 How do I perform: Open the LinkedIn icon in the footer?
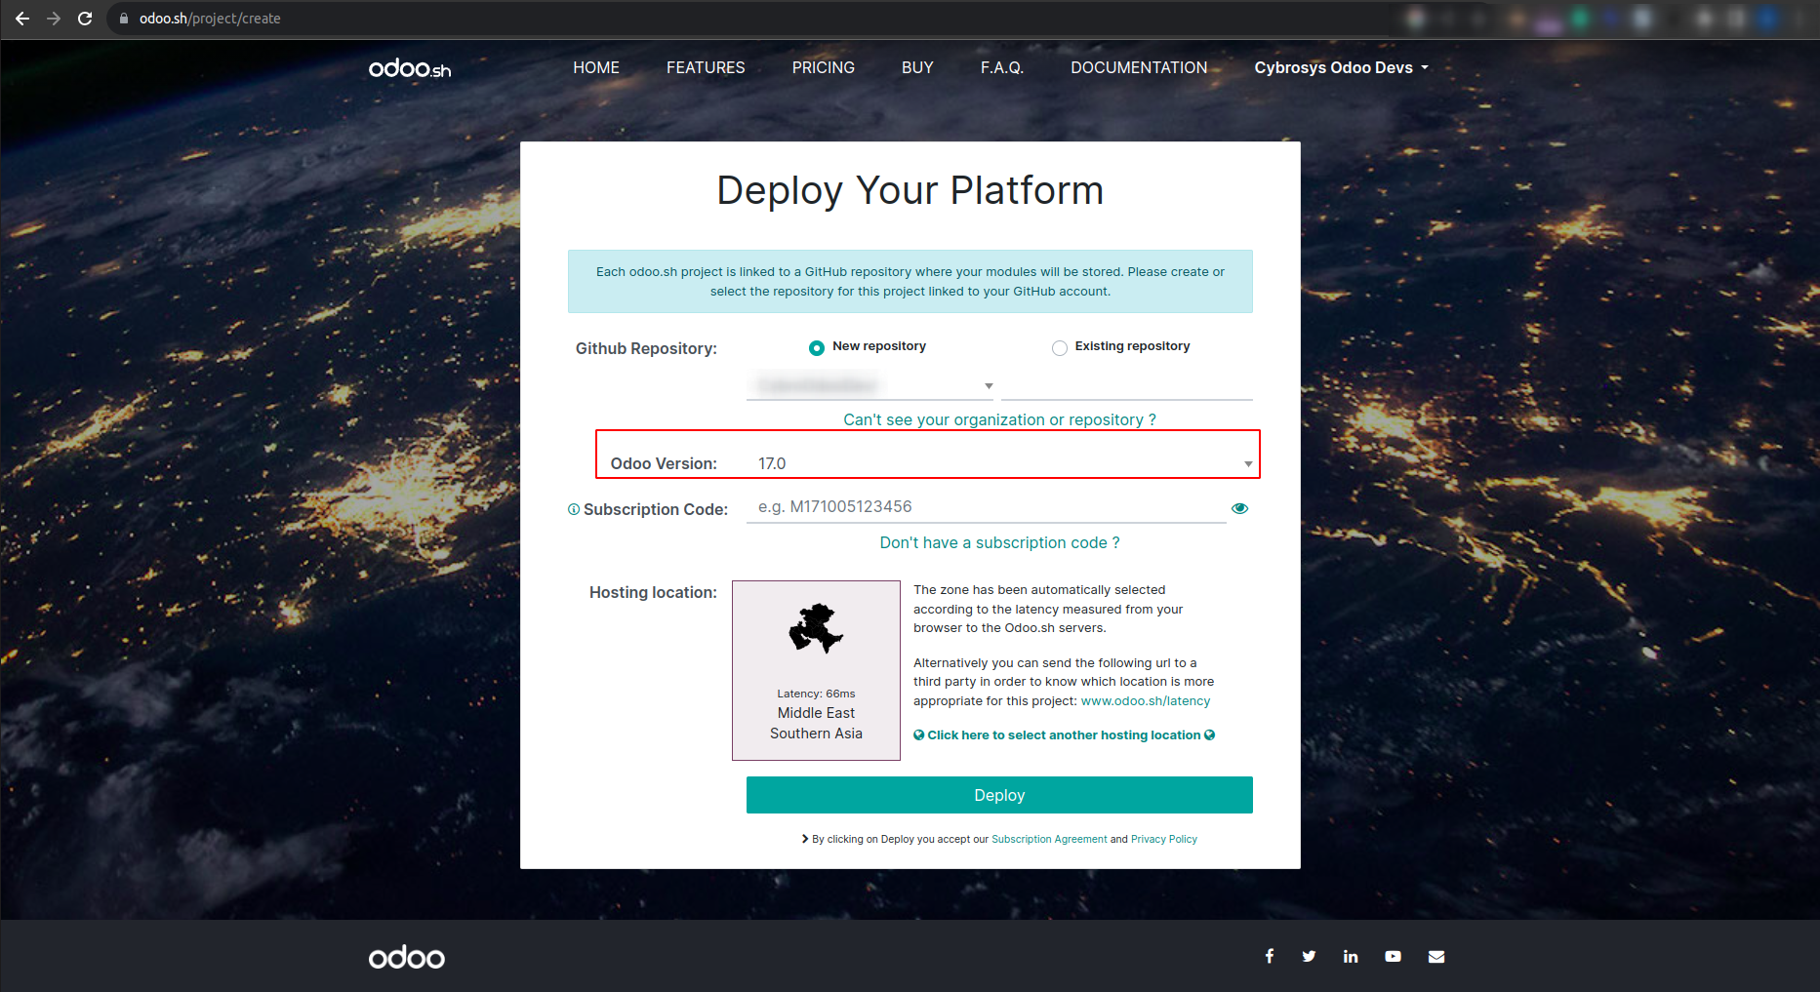coord(1351,956)
